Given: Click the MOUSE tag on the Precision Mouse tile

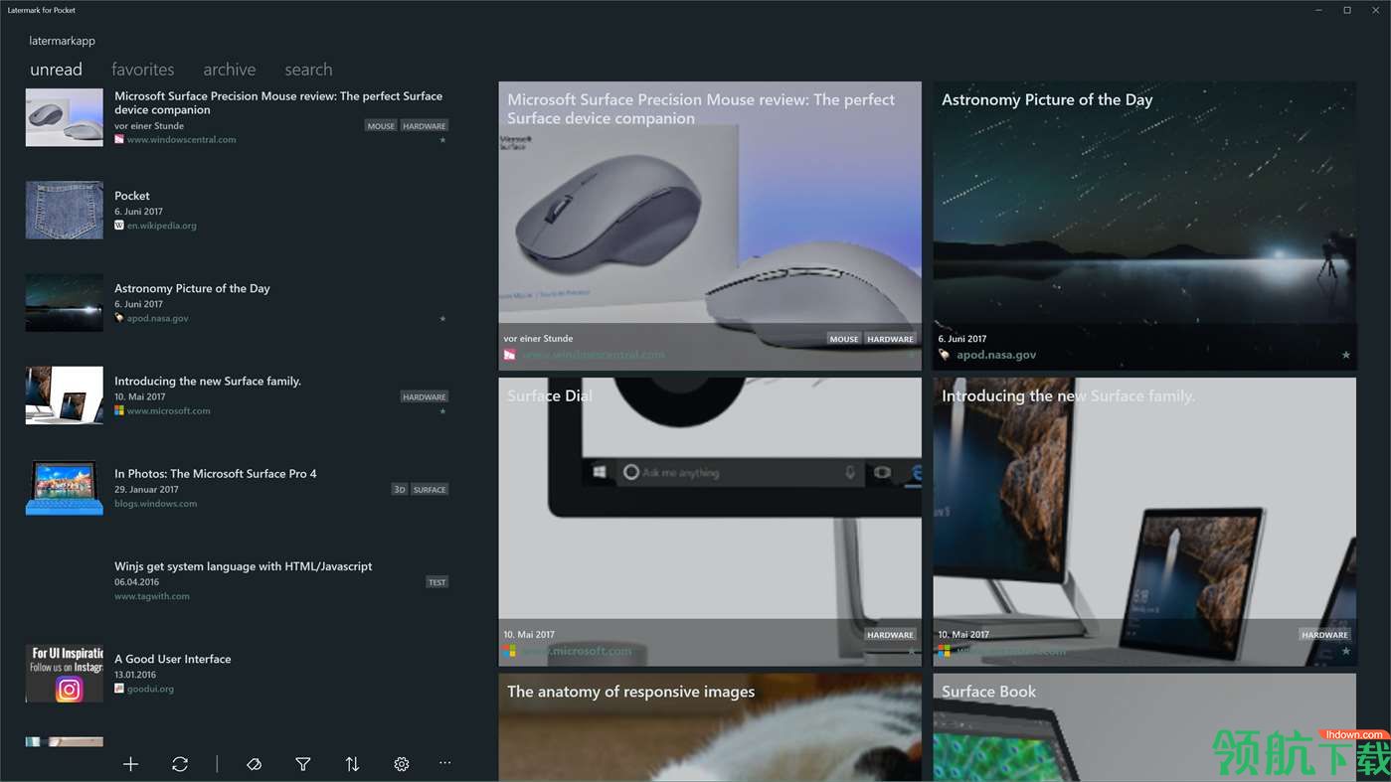Looking at the screenshot, I should point(844,339).
